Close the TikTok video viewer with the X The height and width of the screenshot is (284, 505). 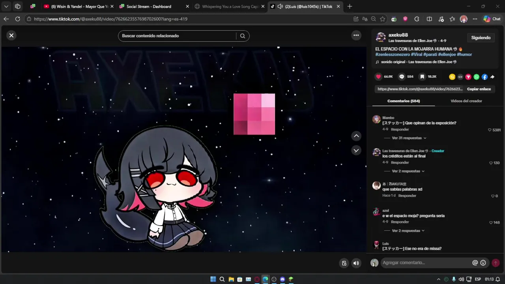(x=11, y=35)
